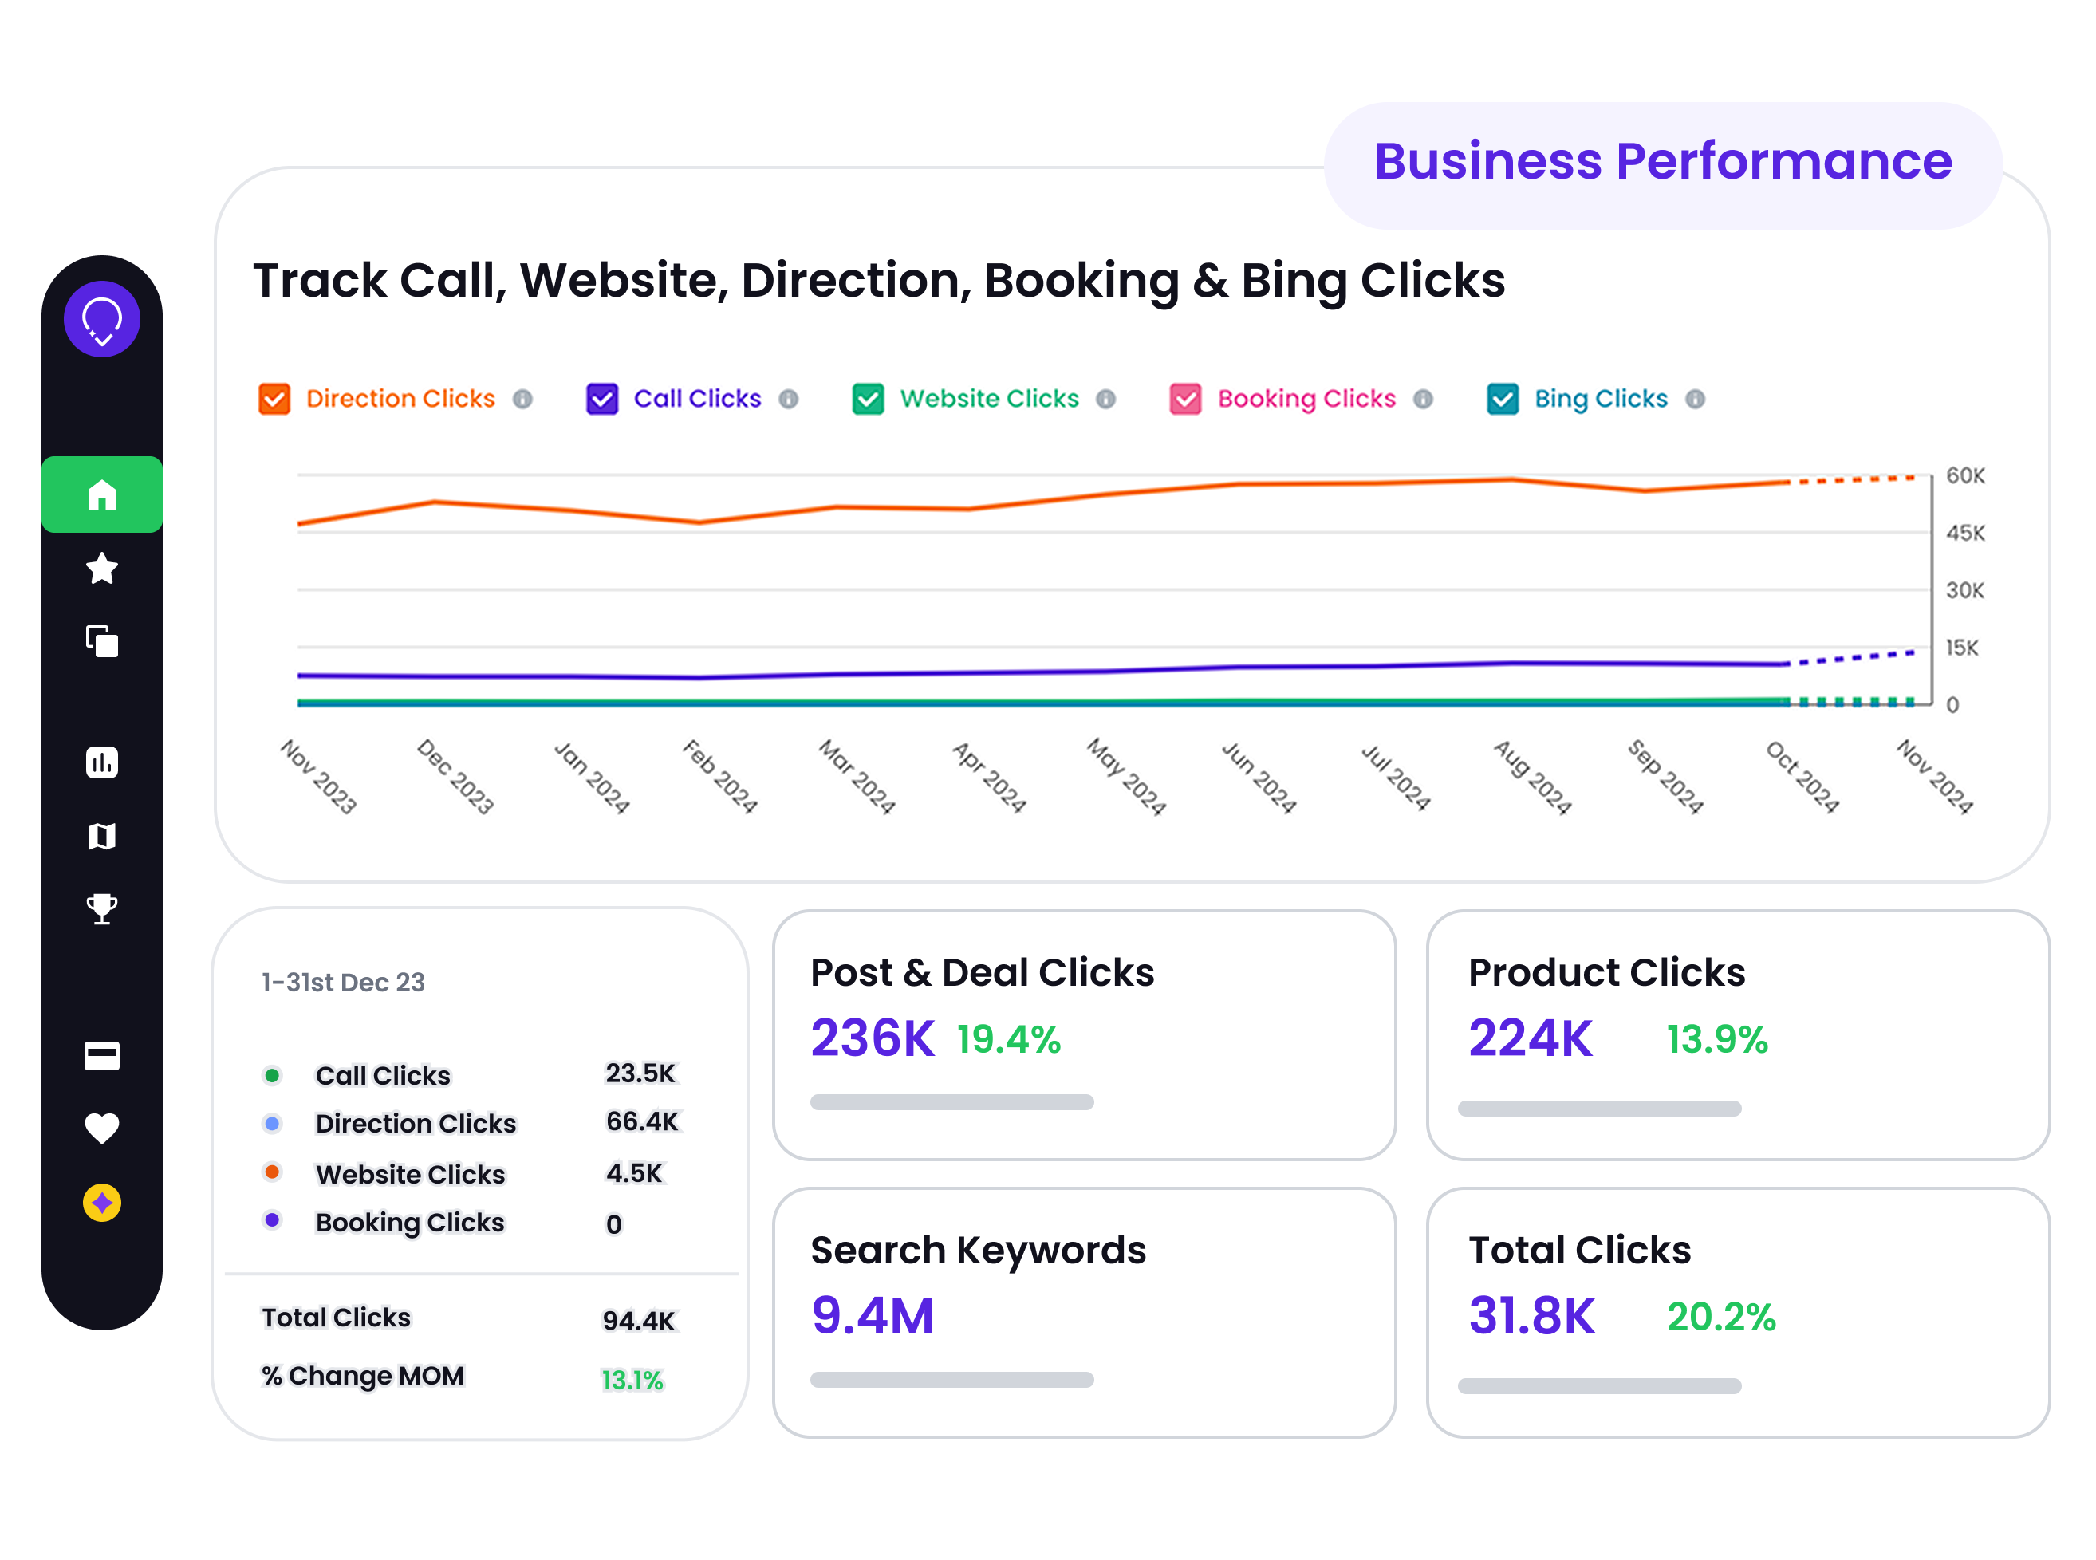
Task: Click the 31.8K value
Action: point(1532,1317)
